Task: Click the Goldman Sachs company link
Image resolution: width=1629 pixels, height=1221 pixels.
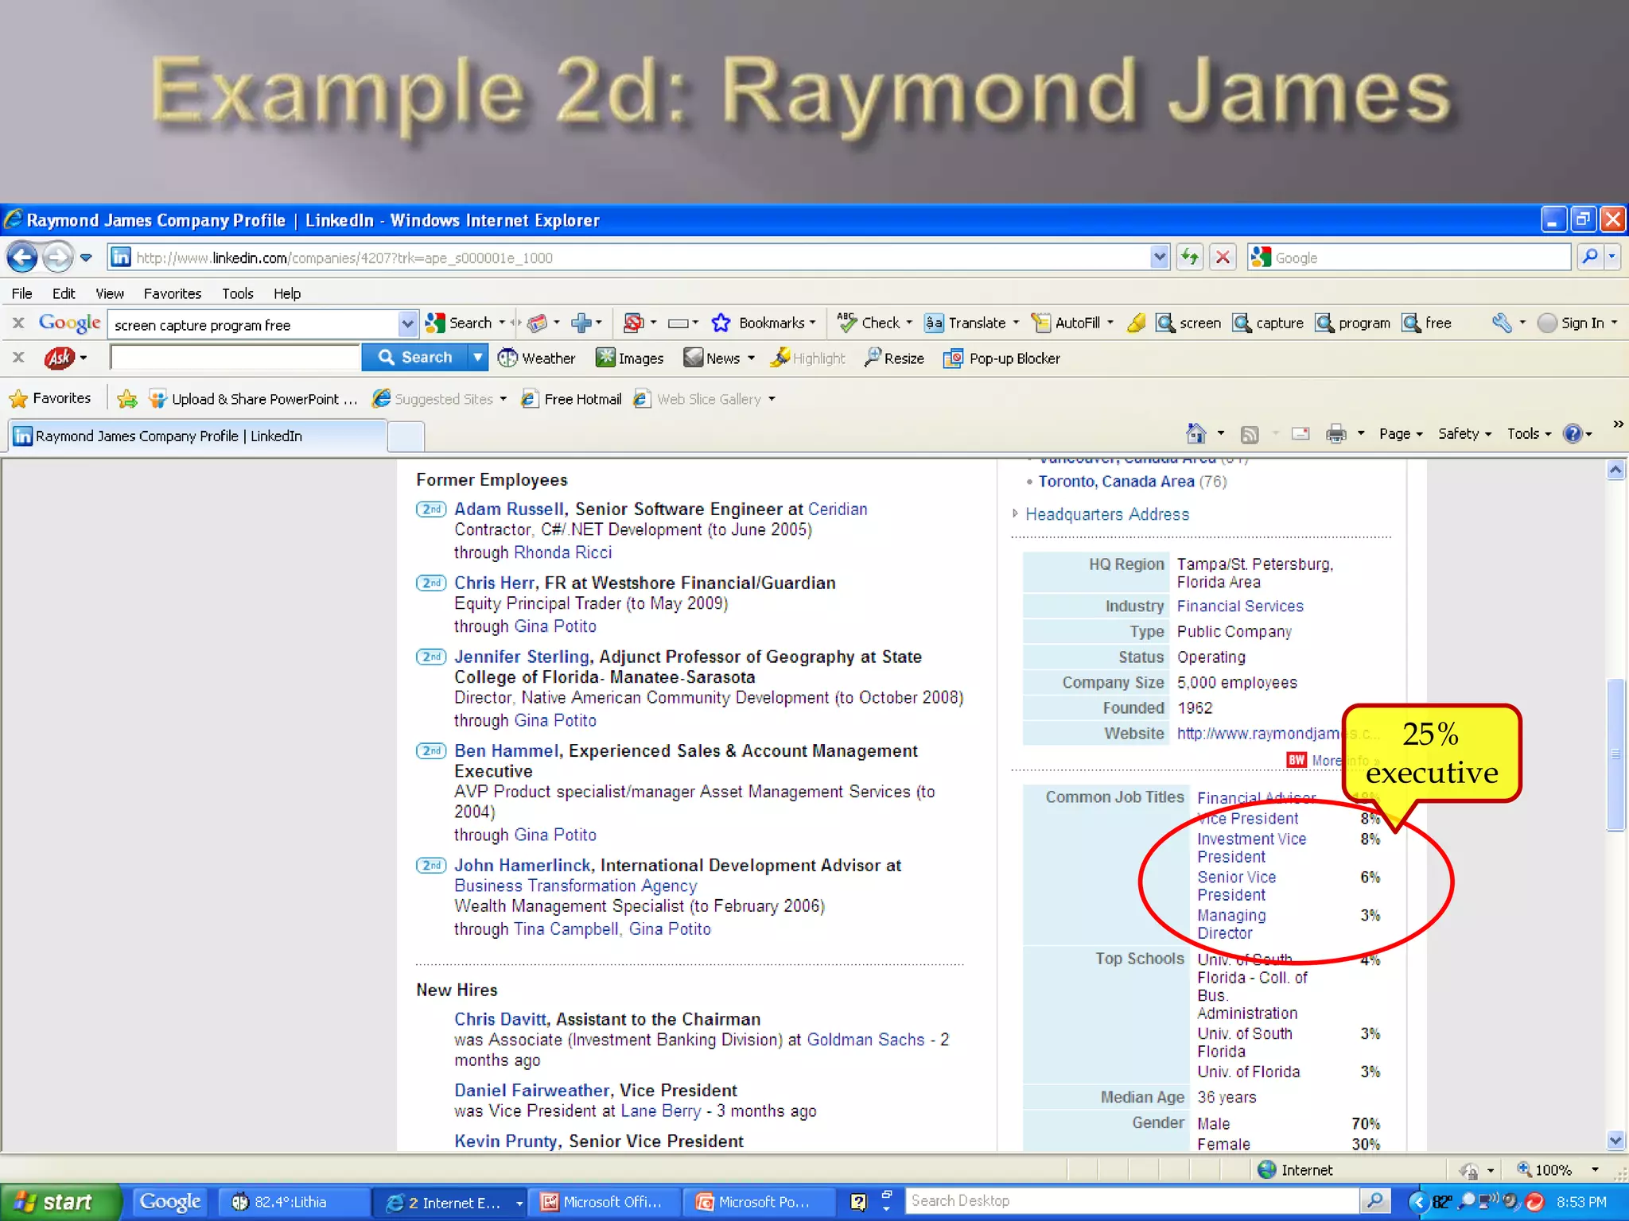Action: 865,1040
